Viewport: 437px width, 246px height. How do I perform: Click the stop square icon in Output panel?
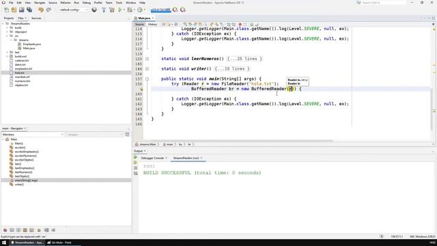coord(136,168)
